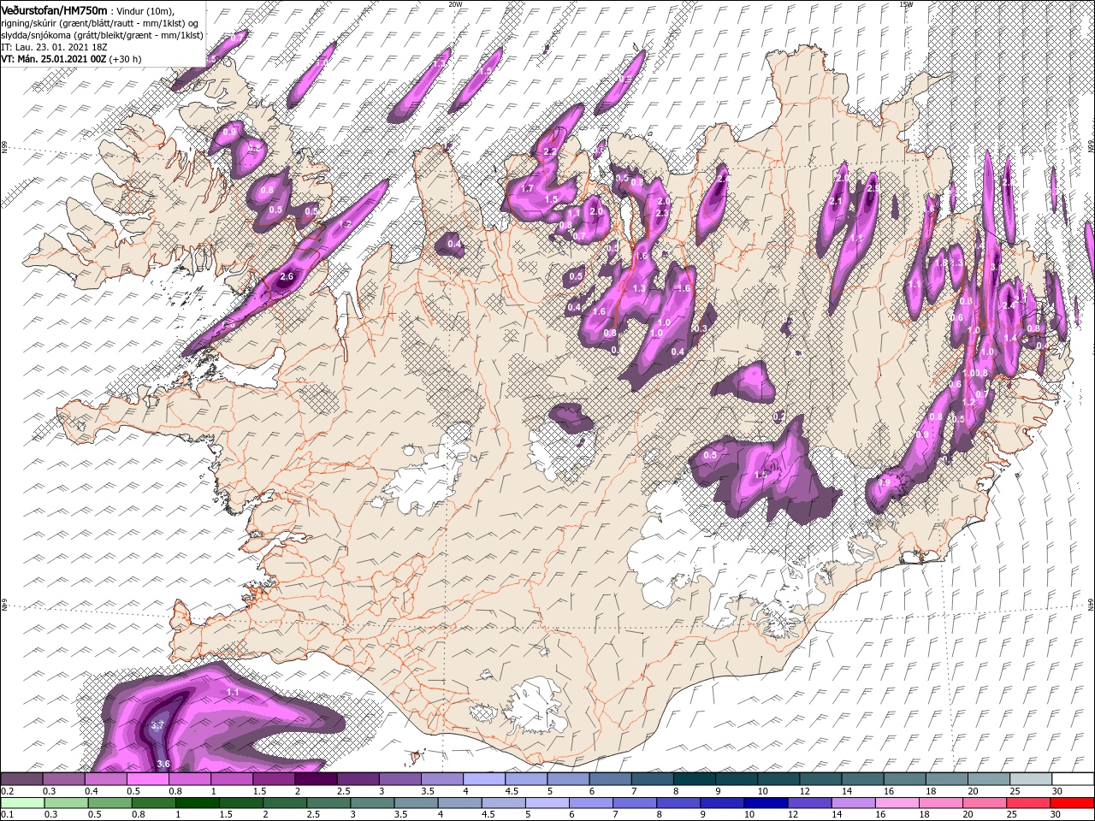Click the '2.2' precipitation value on the map

550,151
